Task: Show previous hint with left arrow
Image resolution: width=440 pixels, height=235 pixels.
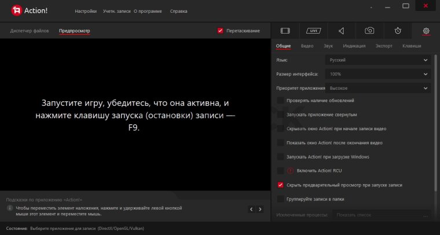Action: click(x=251, y=209)
